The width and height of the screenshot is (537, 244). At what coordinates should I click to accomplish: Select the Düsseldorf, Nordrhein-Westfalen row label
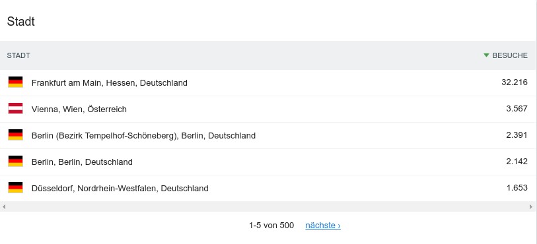120,189
